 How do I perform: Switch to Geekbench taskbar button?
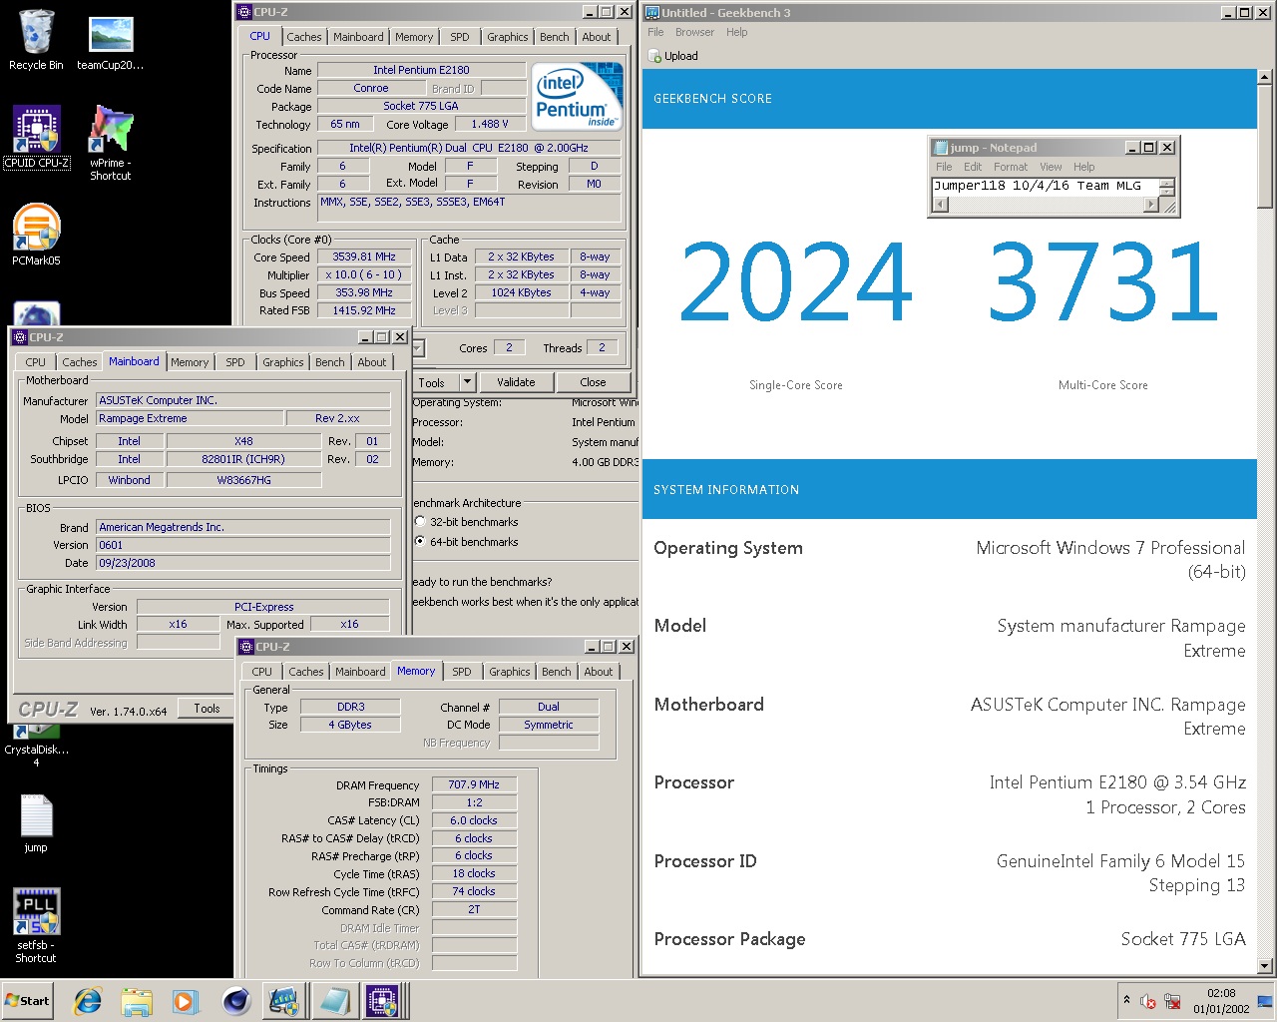(284, 1000)
